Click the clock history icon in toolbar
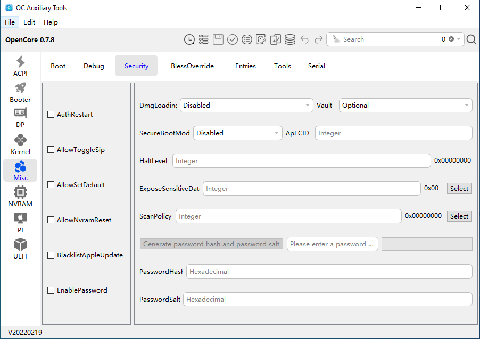480x339 pixels. click(189, 39)
